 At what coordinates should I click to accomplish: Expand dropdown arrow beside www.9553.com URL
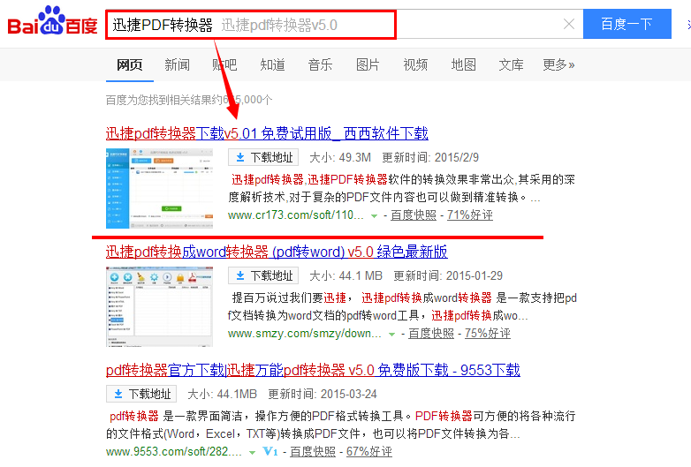[252, 453]
